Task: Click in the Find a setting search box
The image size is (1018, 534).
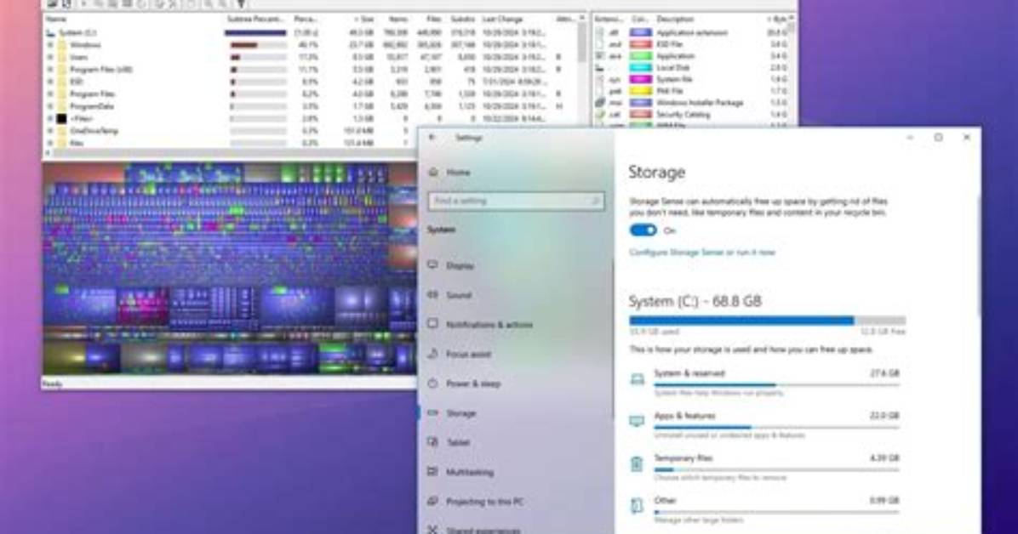Action: click(x=516, y=202)
